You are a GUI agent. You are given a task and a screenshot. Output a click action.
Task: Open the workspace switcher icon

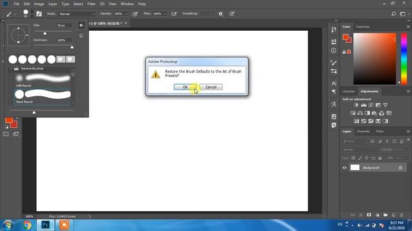click(x=403, y=14)
